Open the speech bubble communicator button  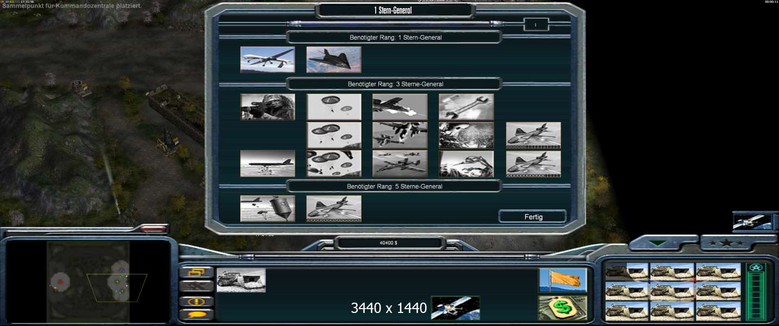[x=196, y=314]
